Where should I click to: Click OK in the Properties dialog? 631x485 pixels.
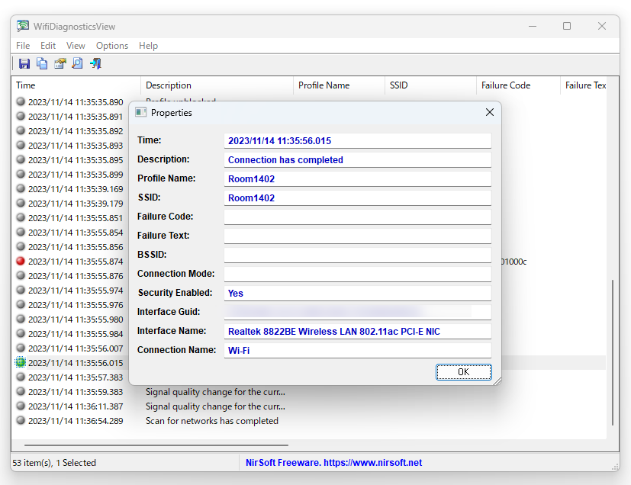coord(464,372)
